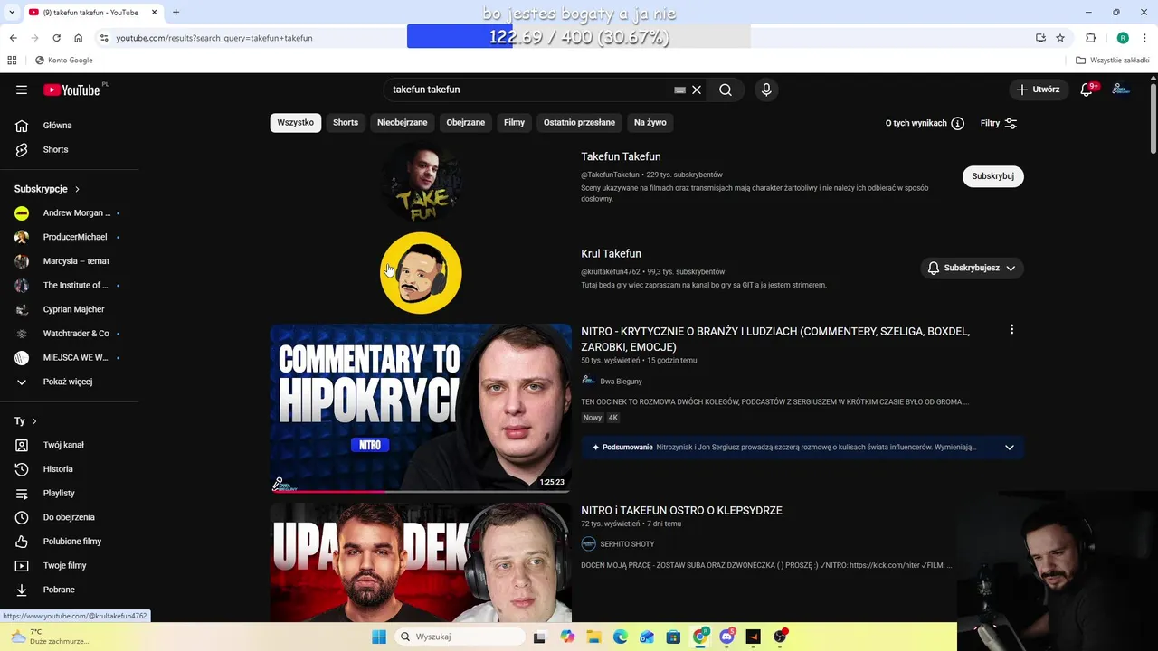
Task: Select the Filmy filter chip
Action: 515,122
